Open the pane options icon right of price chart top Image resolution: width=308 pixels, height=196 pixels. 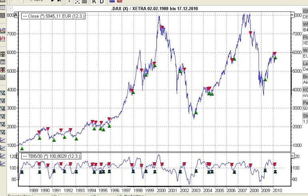[x=292, y=15]
